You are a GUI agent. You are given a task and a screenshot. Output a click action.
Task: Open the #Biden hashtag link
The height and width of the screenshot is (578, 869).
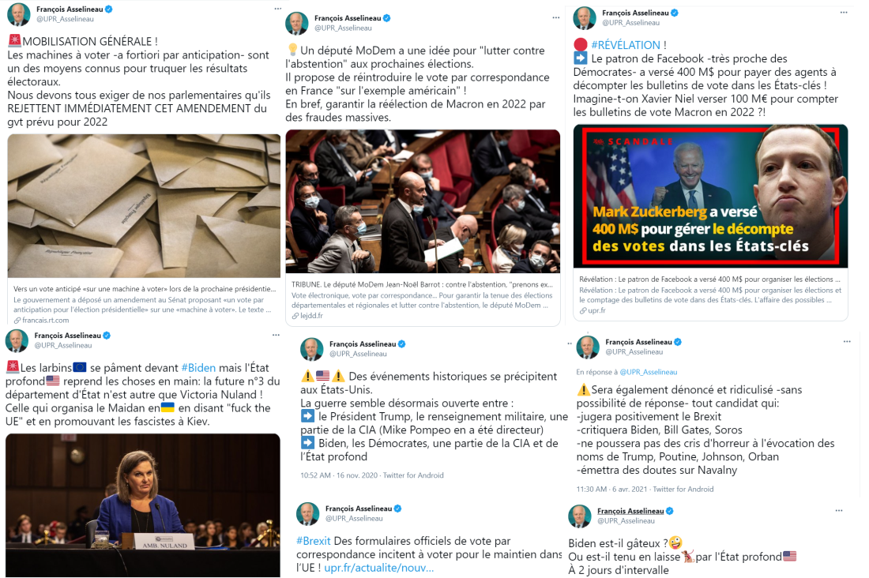coord(198,368)
